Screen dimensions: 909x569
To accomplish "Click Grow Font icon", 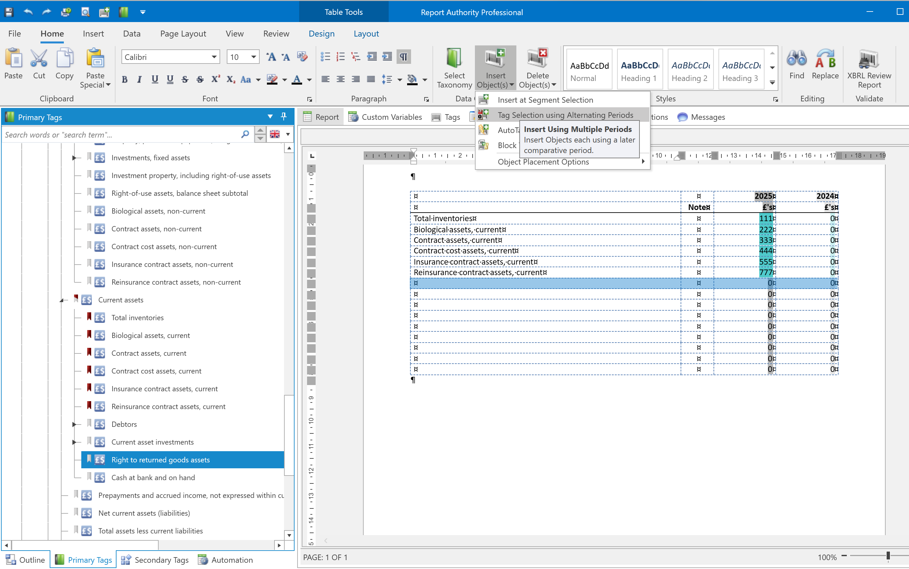I will 271,57.
